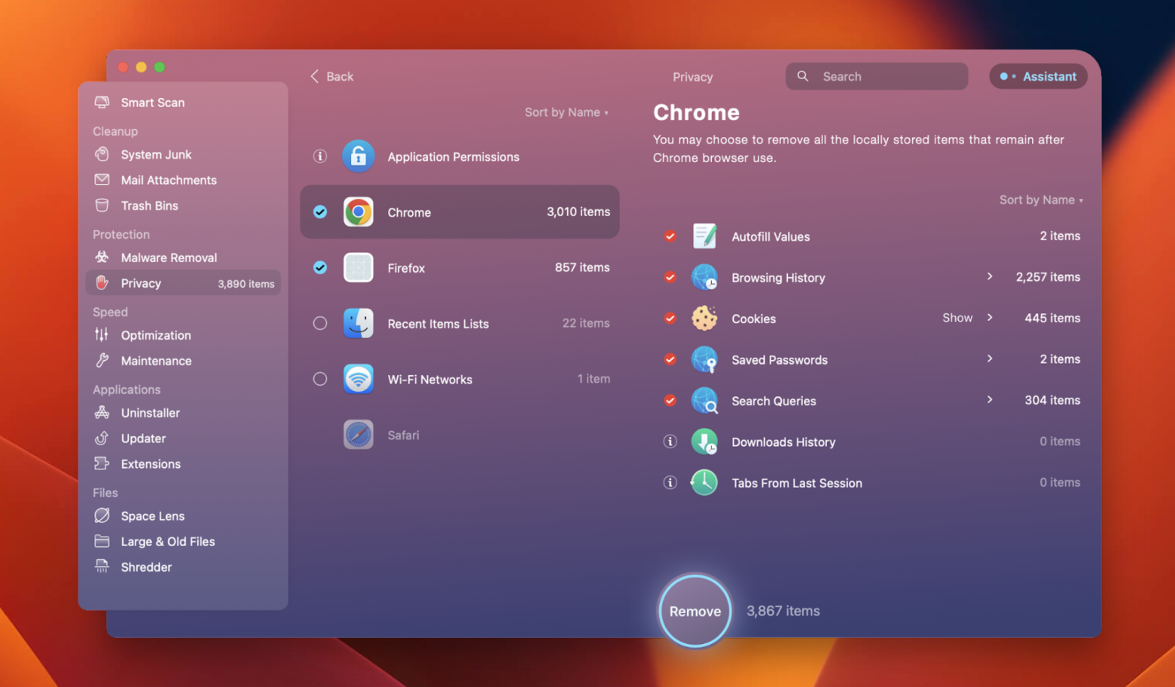The width and height of the screenshot is (1175, 687).
Task: Click the Space Lens icon
Action: coord(102,515)
